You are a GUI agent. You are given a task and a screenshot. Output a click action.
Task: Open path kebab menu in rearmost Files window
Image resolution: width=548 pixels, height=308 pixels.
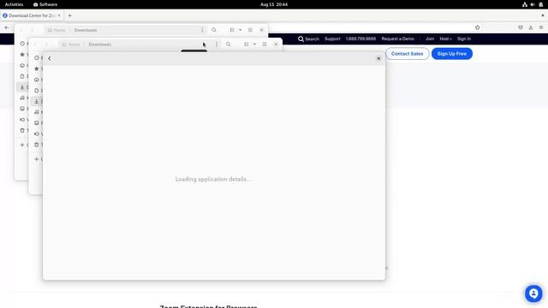[202, 30]
